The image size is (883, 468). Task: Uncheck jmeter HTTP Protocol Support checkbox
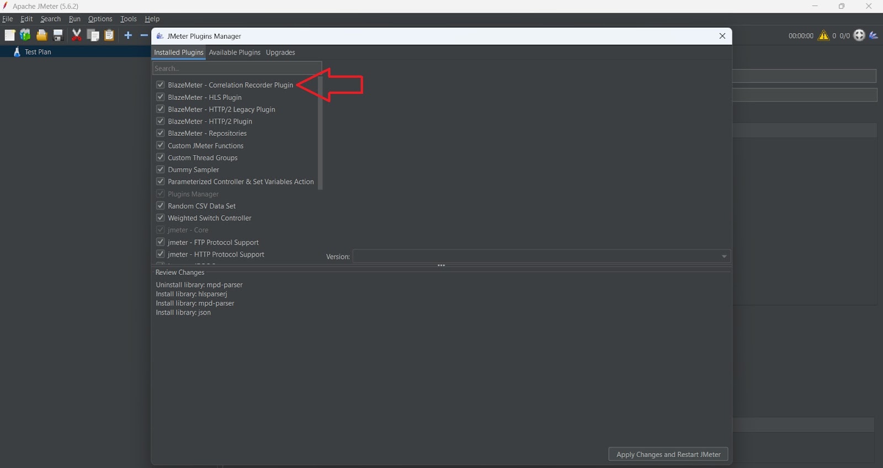[161, 254]
